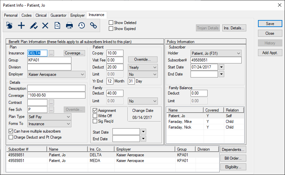Screen dimensions: 285x175
Task: Click the delete X icon in toolbar
Action: [45, 25]
